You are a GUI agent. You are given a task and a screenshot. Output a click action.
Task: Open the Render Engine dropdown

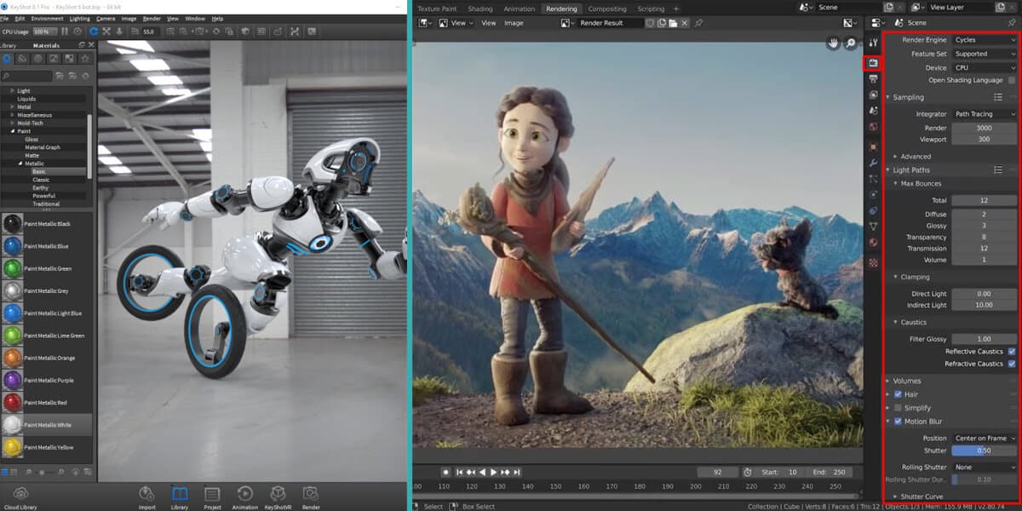pyautogui.click(x=985, y=39)
